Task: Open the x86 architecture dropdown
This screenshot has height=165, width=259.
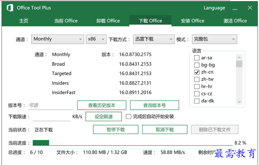Action: coord(96,39)
